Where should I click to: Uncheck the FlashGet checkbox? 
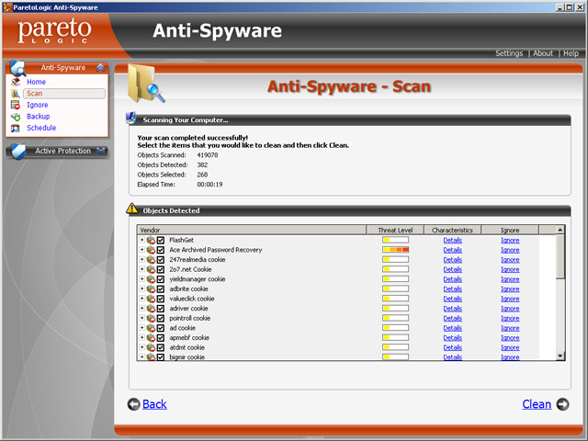point(161,240)
